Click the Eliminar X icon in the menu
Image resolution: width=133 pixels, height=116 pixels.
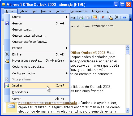pos(7,54)
